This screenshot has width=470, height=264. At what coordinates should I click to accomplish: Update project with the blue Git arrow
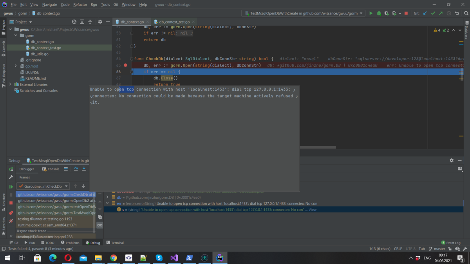(424, 13)
